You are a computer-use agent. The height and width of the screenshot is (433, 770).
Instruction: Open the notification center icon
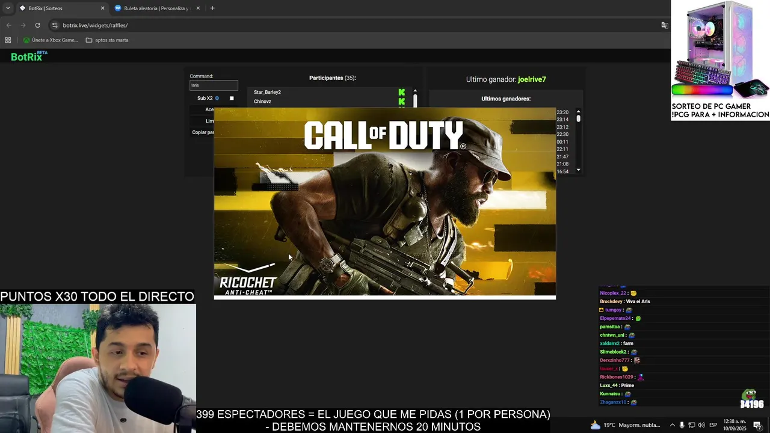pyautogui.click(x=757, y=425)
